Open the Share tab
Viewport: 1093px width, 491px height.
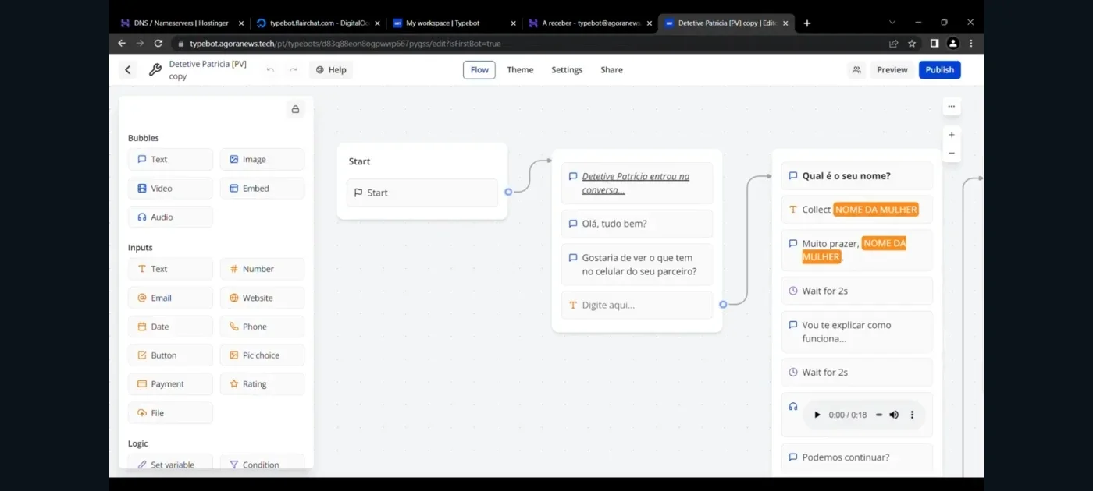pyautogui.click(x=611, y=70)
